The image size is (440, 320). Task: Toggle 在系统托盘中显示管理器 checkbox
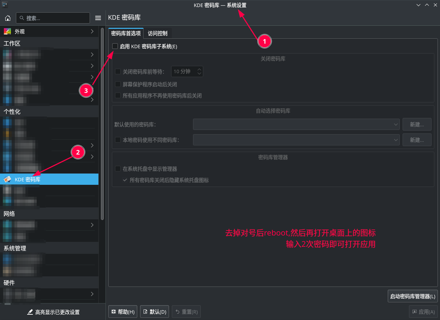click(x=118, y=169)
